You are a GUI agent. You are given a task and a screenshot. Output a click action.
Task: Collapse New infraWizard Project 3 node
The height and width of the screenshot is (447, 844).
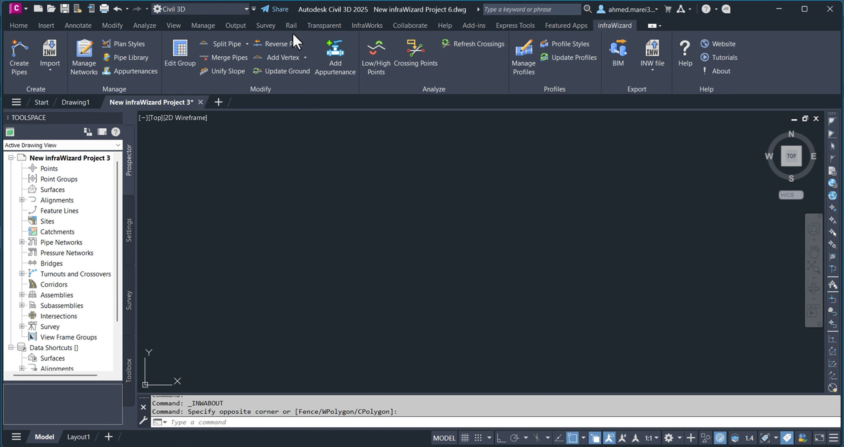coord(11,158)
